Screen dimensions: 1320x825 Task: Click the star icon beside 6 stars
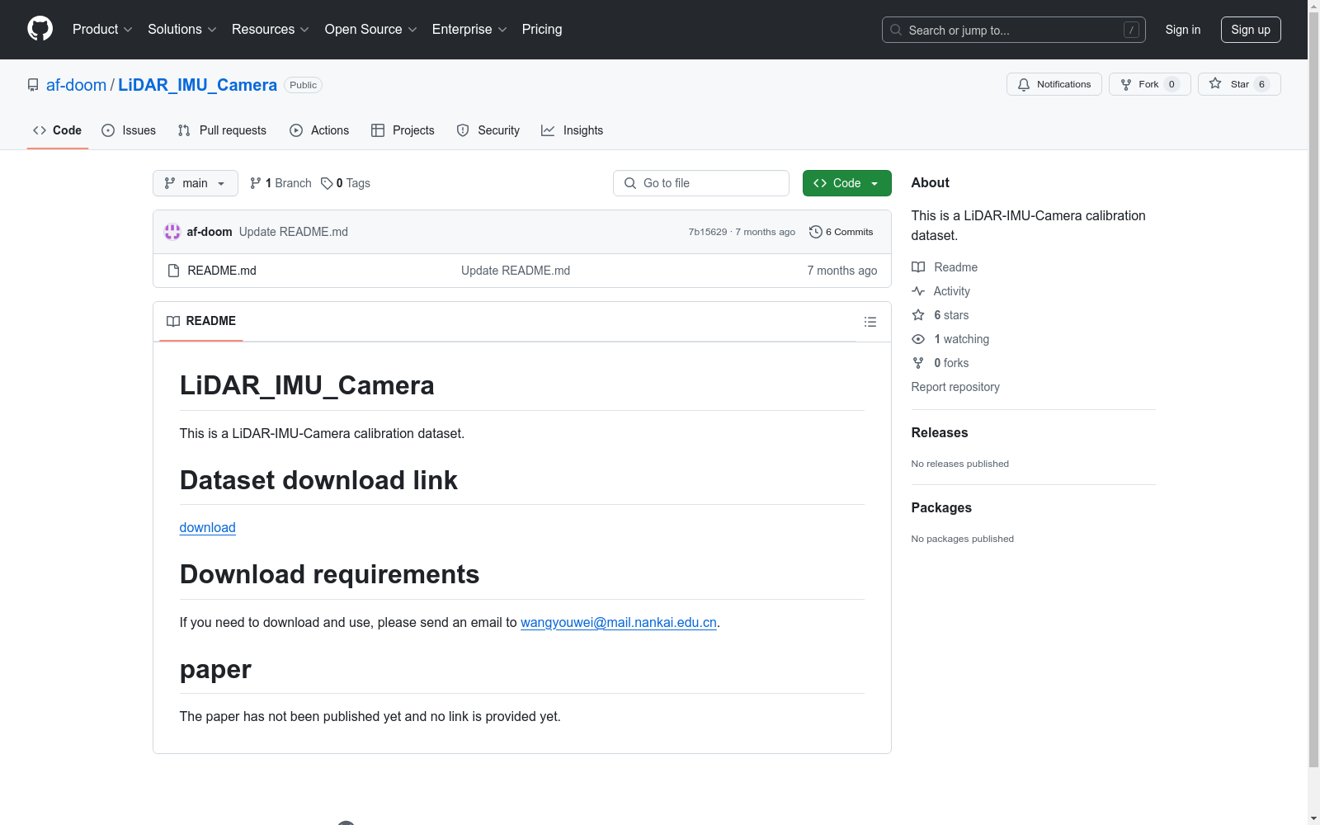click(x=918, y=315)
